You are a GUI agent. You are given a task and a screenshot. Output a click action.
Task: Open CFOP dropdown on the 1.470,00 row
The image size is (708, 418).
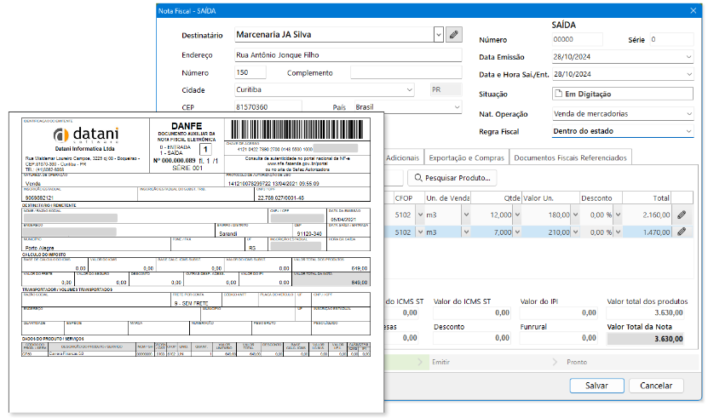420,232
